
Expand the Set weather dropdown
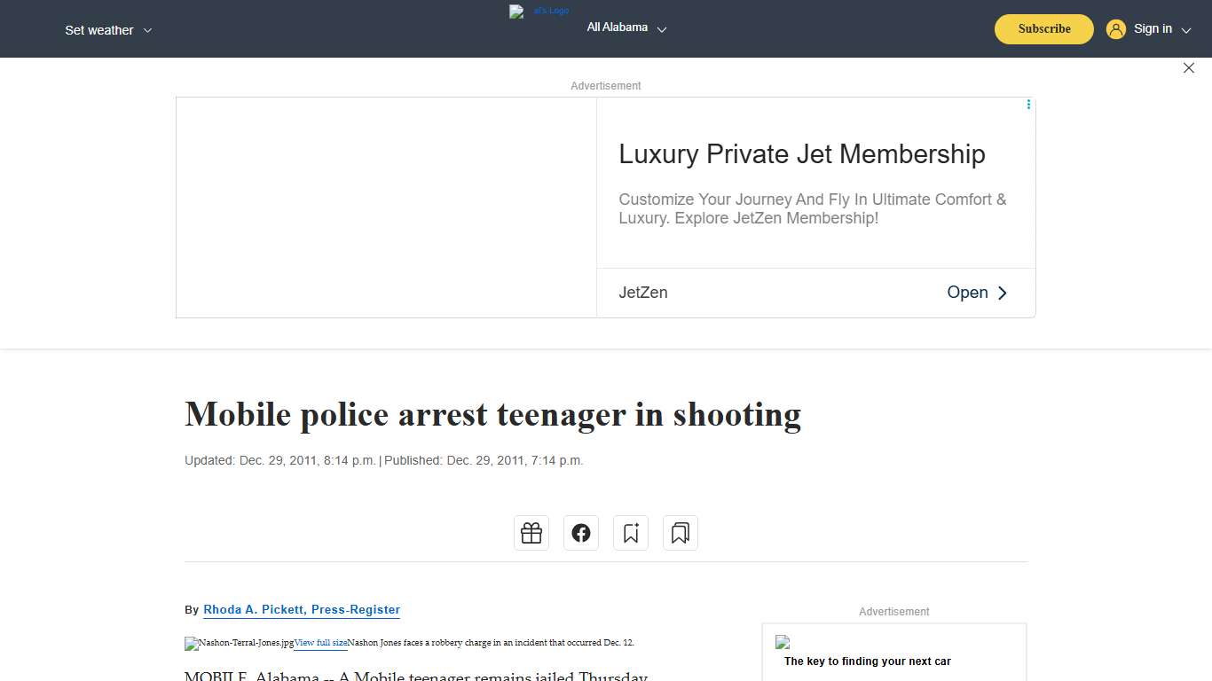[148, 29]
